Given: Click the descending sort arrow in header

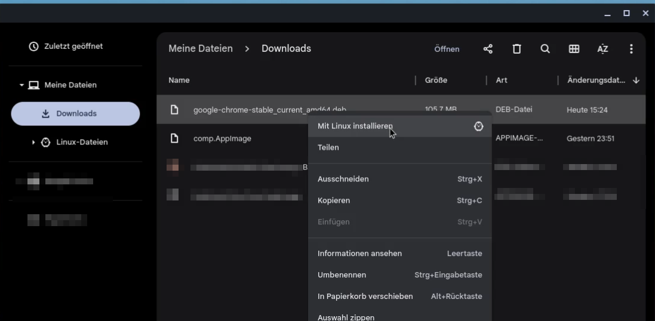Looking at the screenshot, I should coord(636,80).
